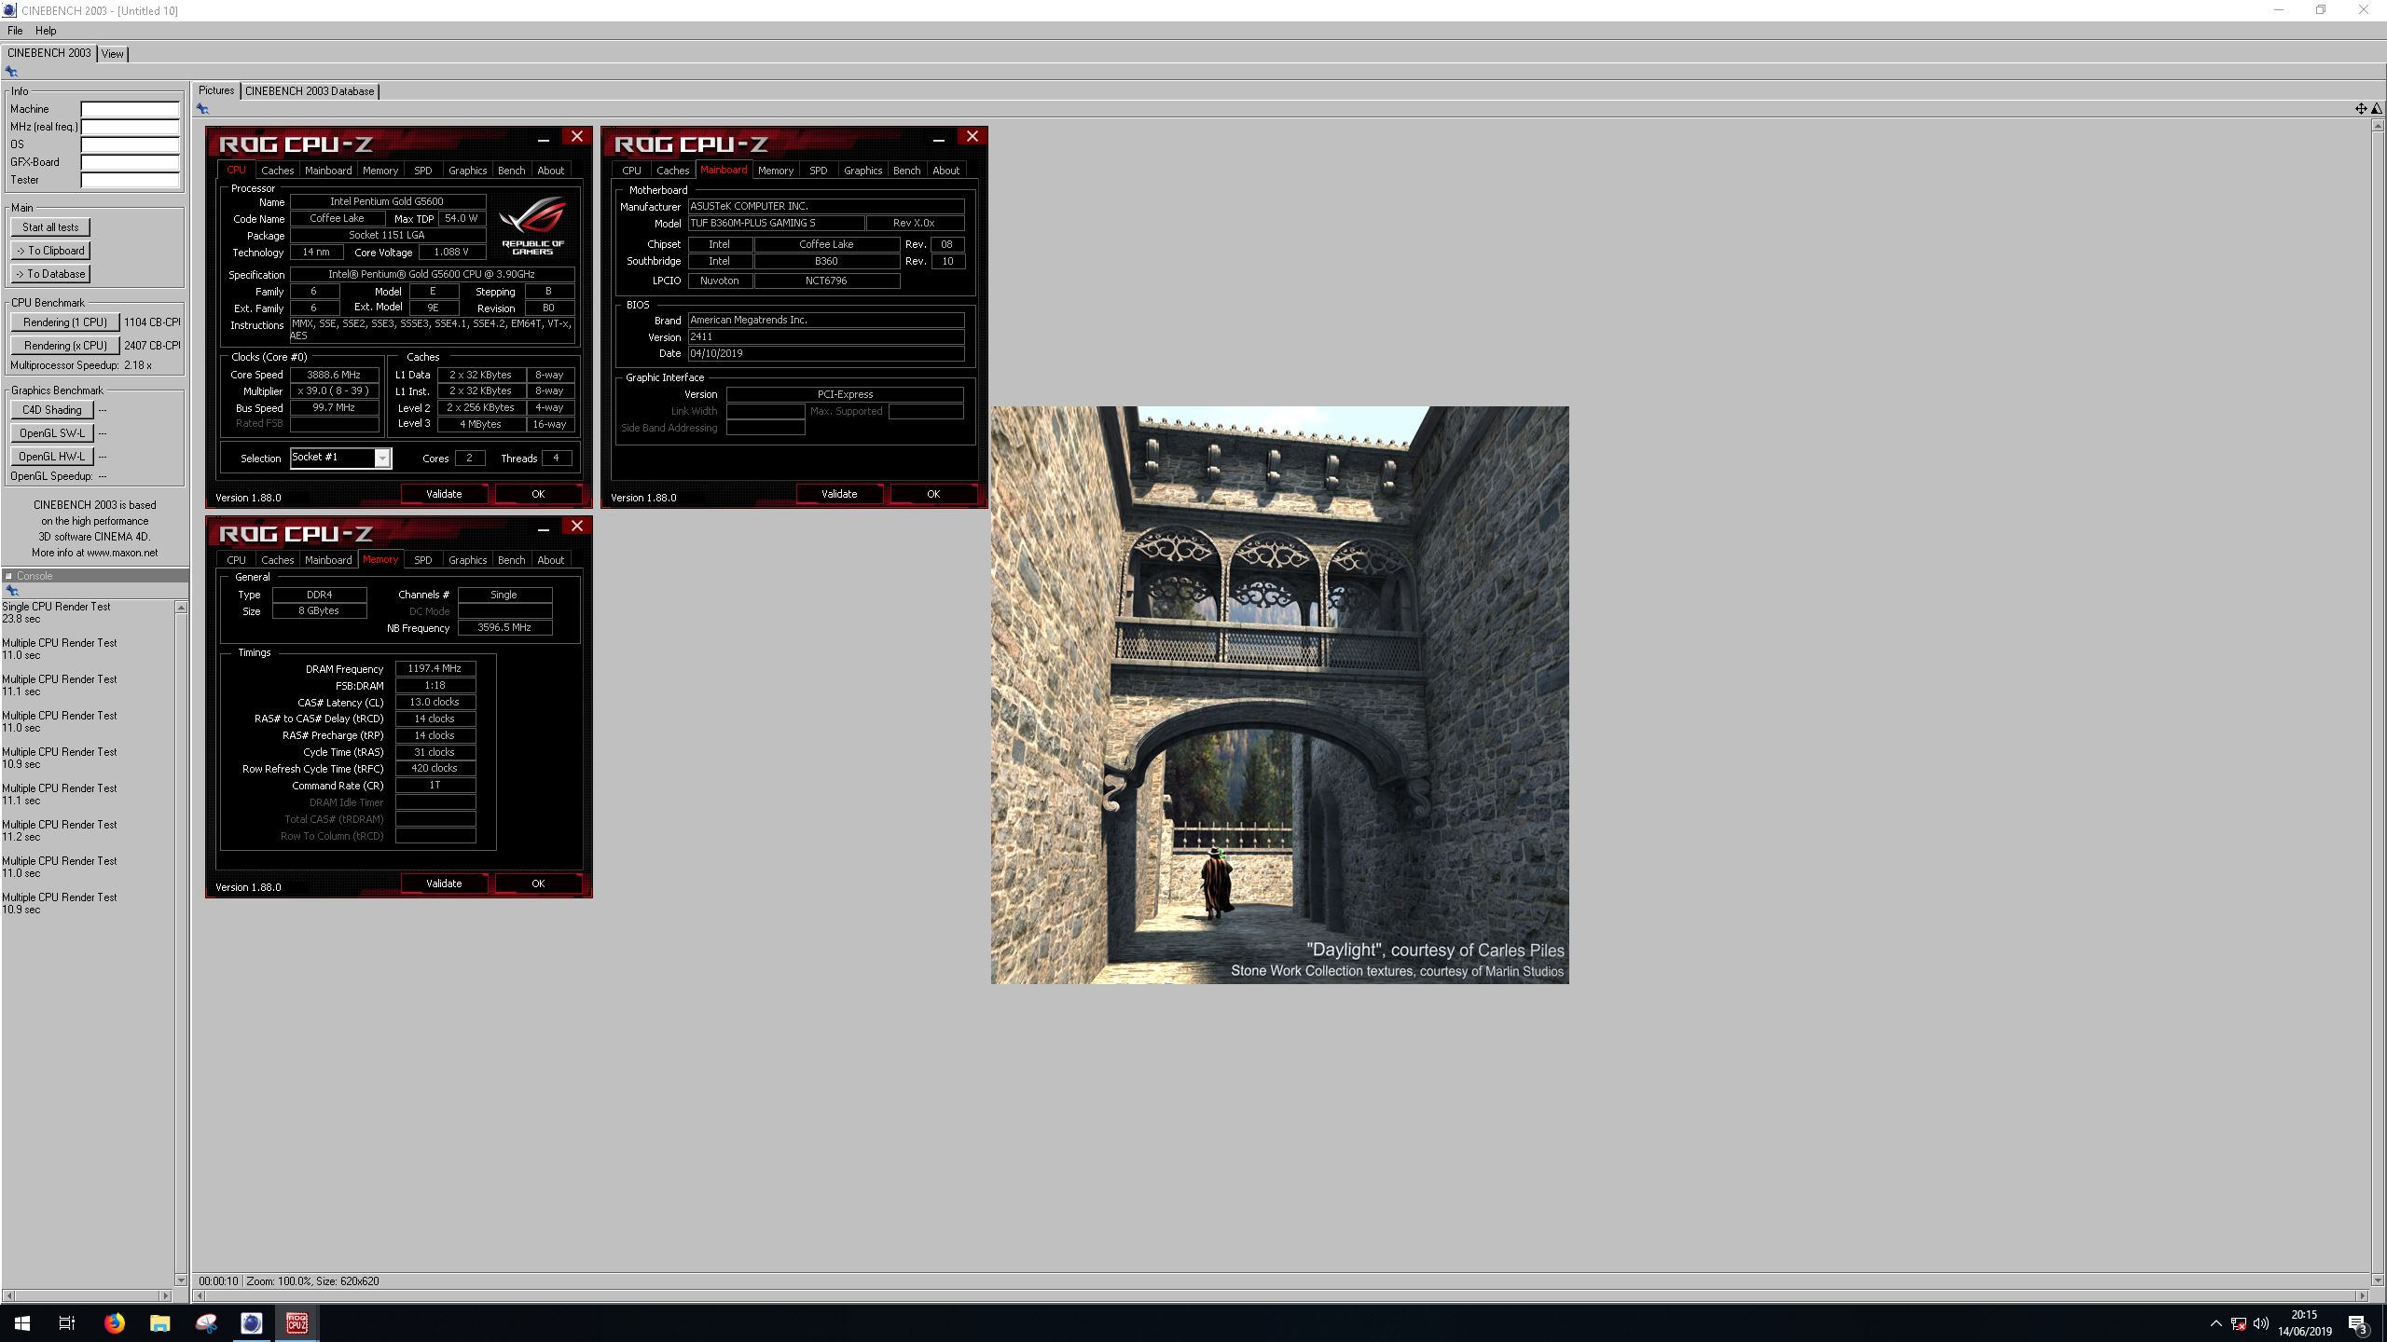2387x1342 pixels.
Task: Open the volume control tray icon
Action: pos(2261,1323)
